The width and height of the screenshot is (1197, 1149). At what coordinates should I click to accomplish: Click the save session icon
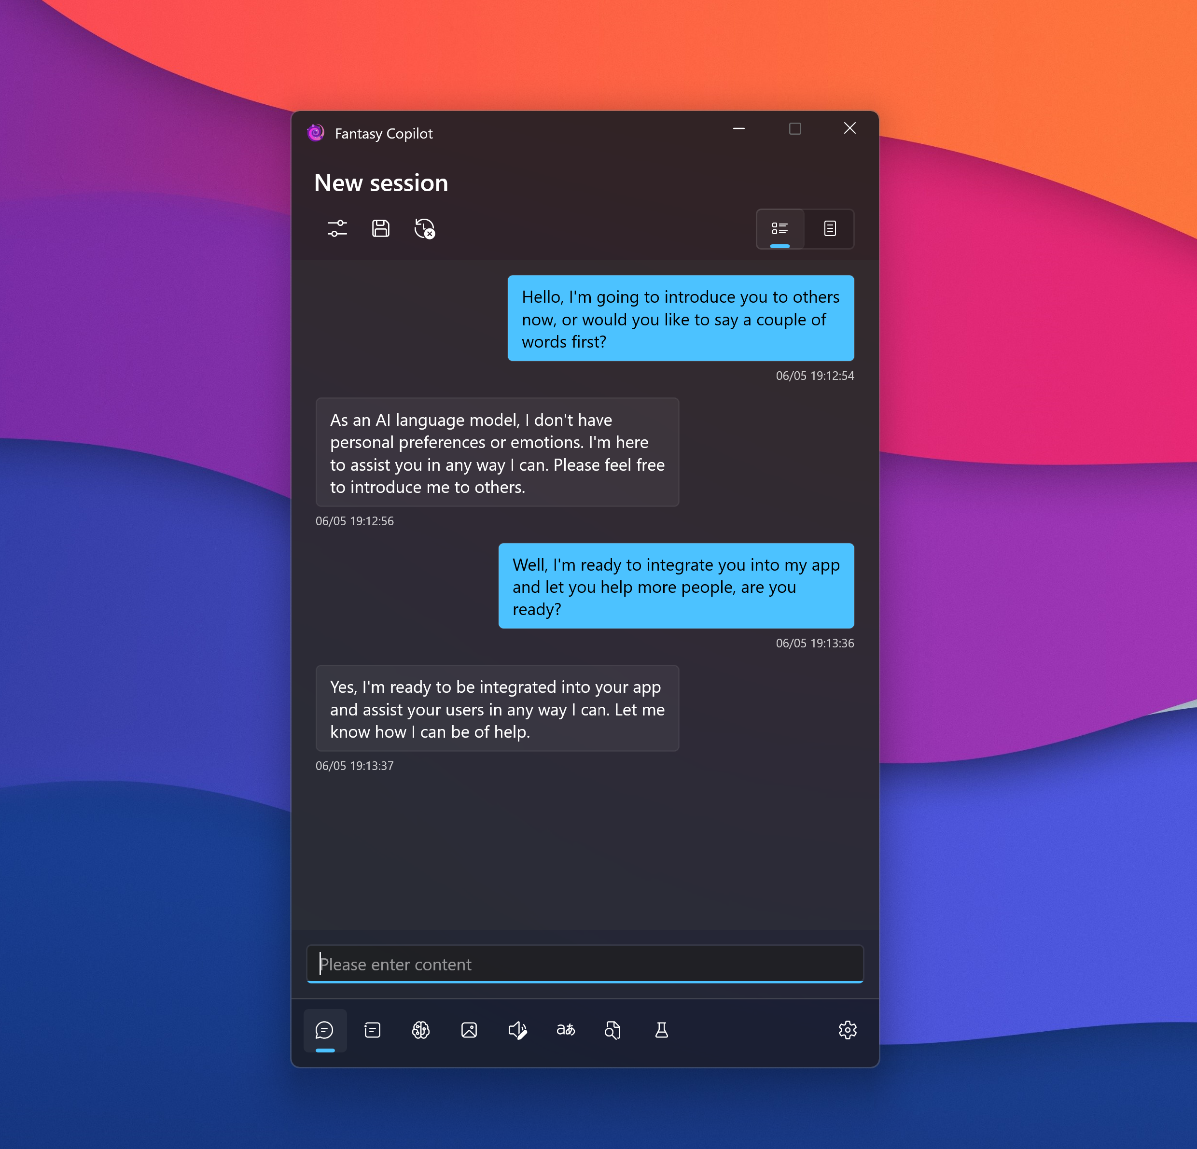[x=380, y=228]
